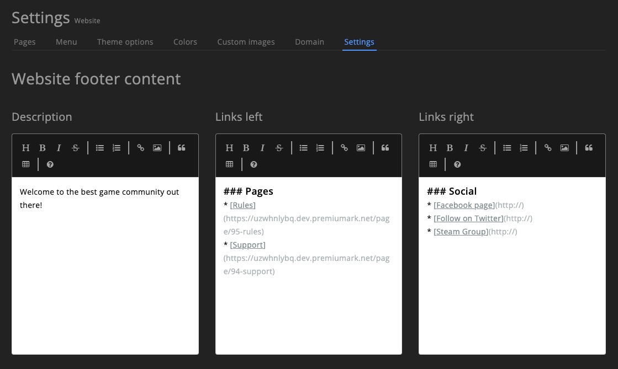The height and width of the screenshot is (369, 618).
Task: Create a bulleted list in the Description editor
Action: (x=99, y=147)
